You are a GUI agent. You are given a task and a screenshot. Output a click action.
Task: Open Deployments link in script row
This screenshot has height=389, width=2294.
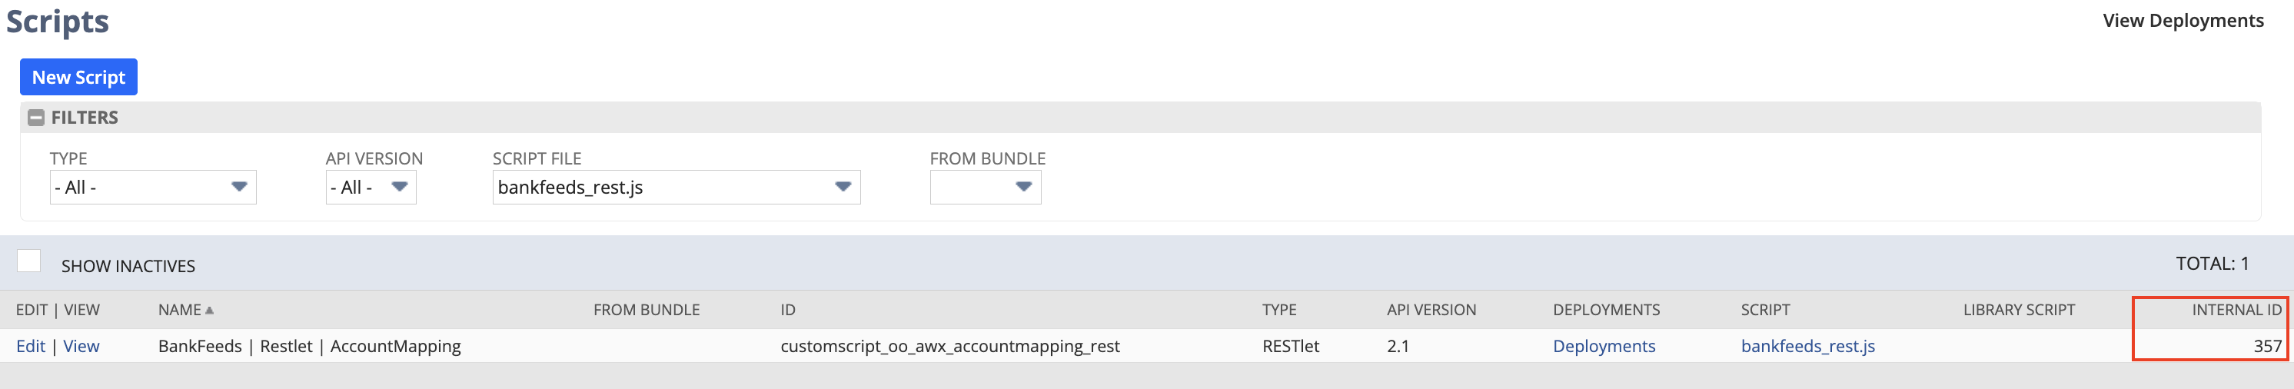coord(1603,346)
